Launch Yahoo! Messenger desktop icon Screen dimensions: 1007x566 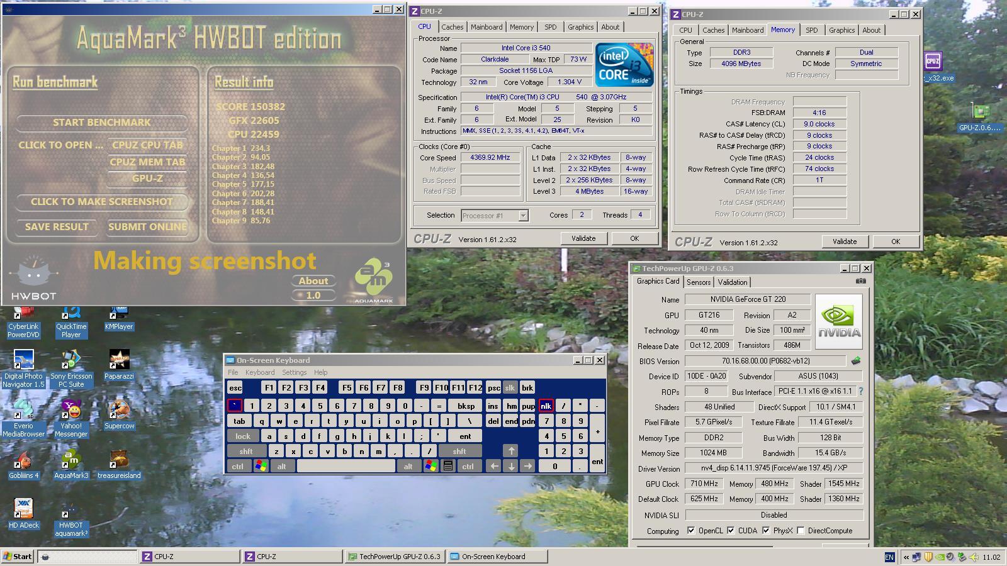pos(71,419)
